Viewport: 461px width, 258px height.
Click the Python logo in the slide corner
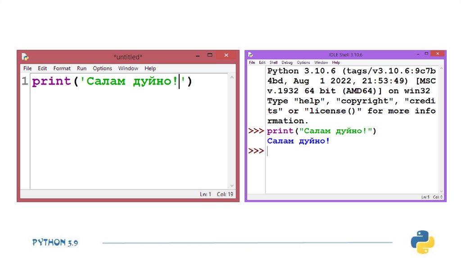click(422, 242)
